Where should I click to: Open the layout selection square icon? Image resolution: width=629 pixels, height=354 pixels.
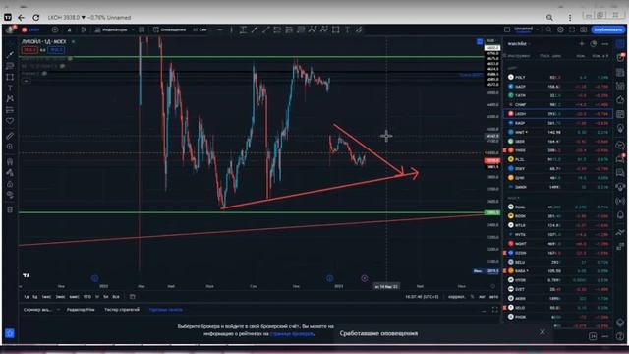(x=507, y=29)
